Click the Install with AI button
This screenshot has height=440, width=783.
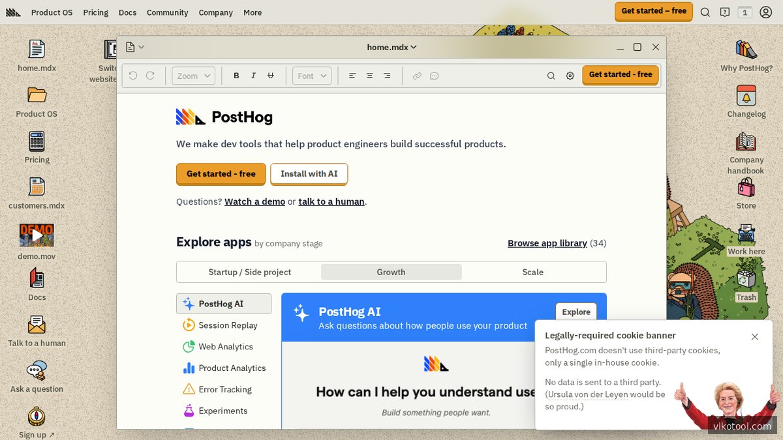(309, 174)
